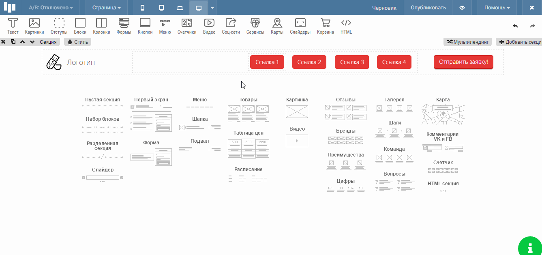The height and width of the screenshot is (255, 542).
Task: Expand the Помощь help dropdown
Action: [497, 8]
